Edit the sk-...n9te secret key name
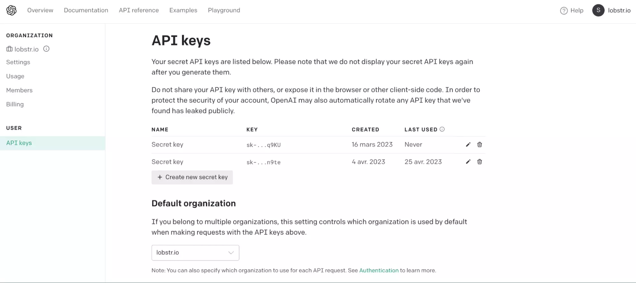636x283 pixels. pyautogui.click(x=468, y=162)
